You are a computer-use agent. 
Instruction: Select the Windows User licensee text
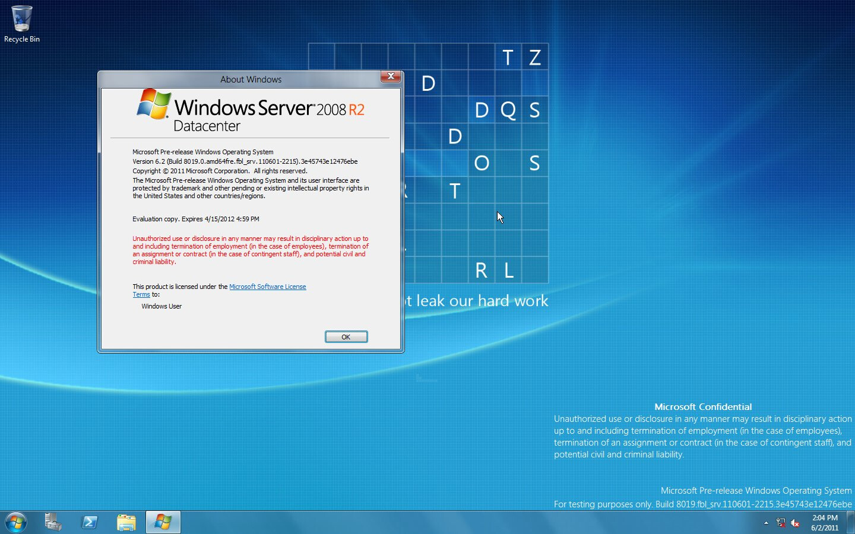point(161,306)
